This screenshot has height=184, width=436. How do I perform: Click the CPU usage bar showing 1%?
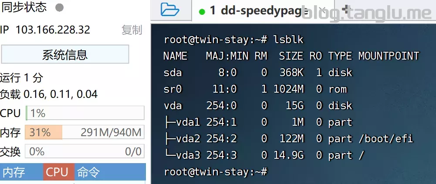point(85,113)
